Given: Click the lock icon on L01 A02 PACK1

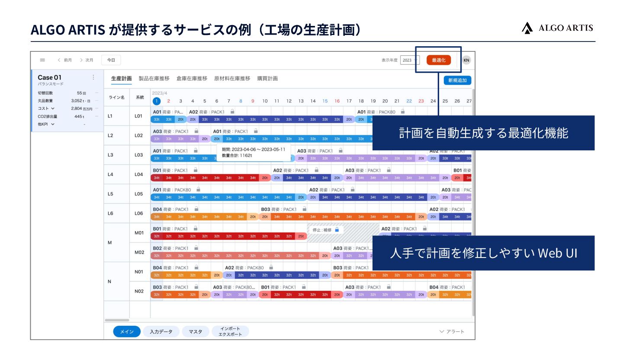Looking at the screenshot, I should (x=232, y=111).
